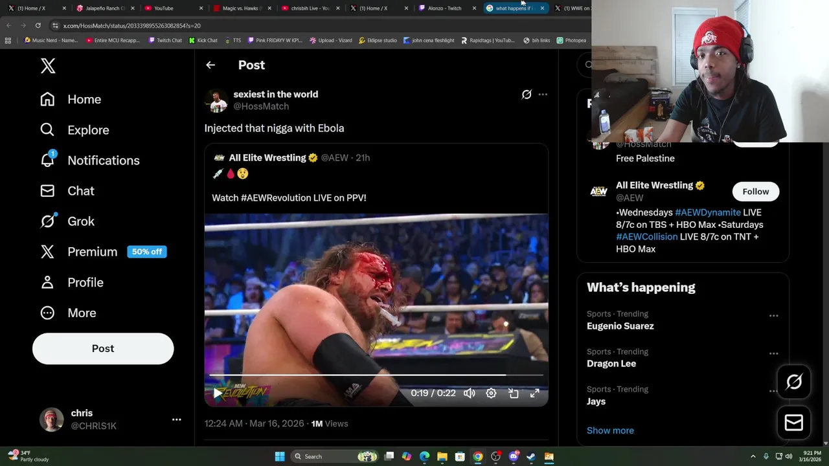Click the large Post button
Image resolution: width=829 pixels, height=466 pixels.
click(103, 348)
